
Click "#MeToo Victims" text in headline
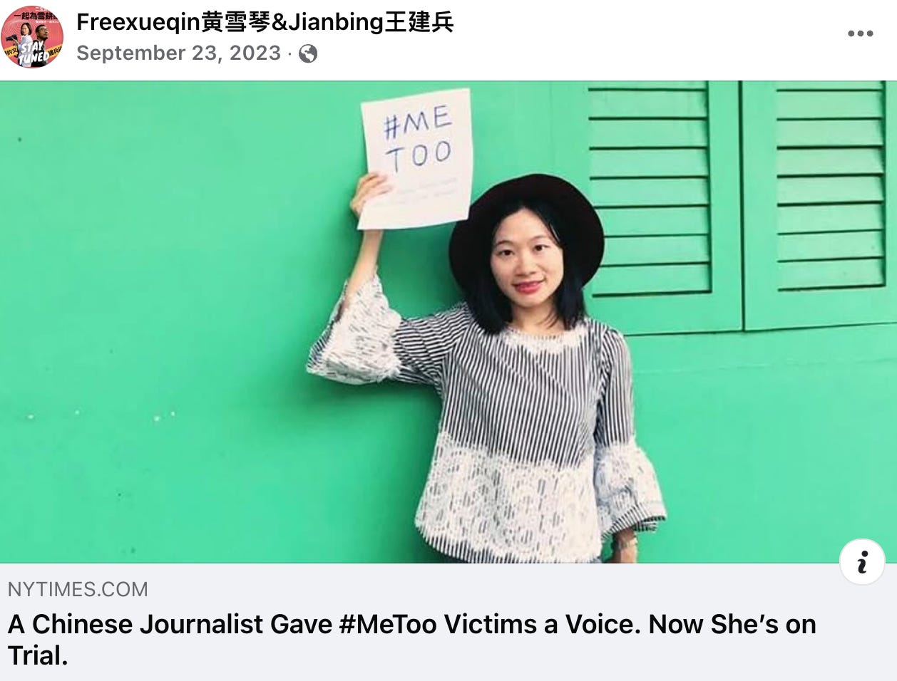(x=439, y=624)
